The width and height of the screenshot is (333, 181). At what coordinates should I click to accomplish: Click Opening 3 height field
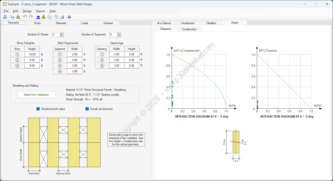pos(132,66)
